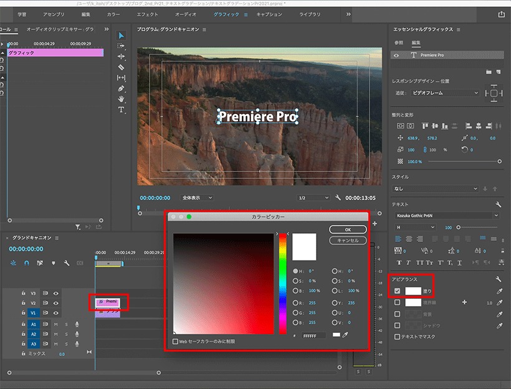Select the Slip tool
The height and width of the screenshot is (389, 511).
coord(121,77)
